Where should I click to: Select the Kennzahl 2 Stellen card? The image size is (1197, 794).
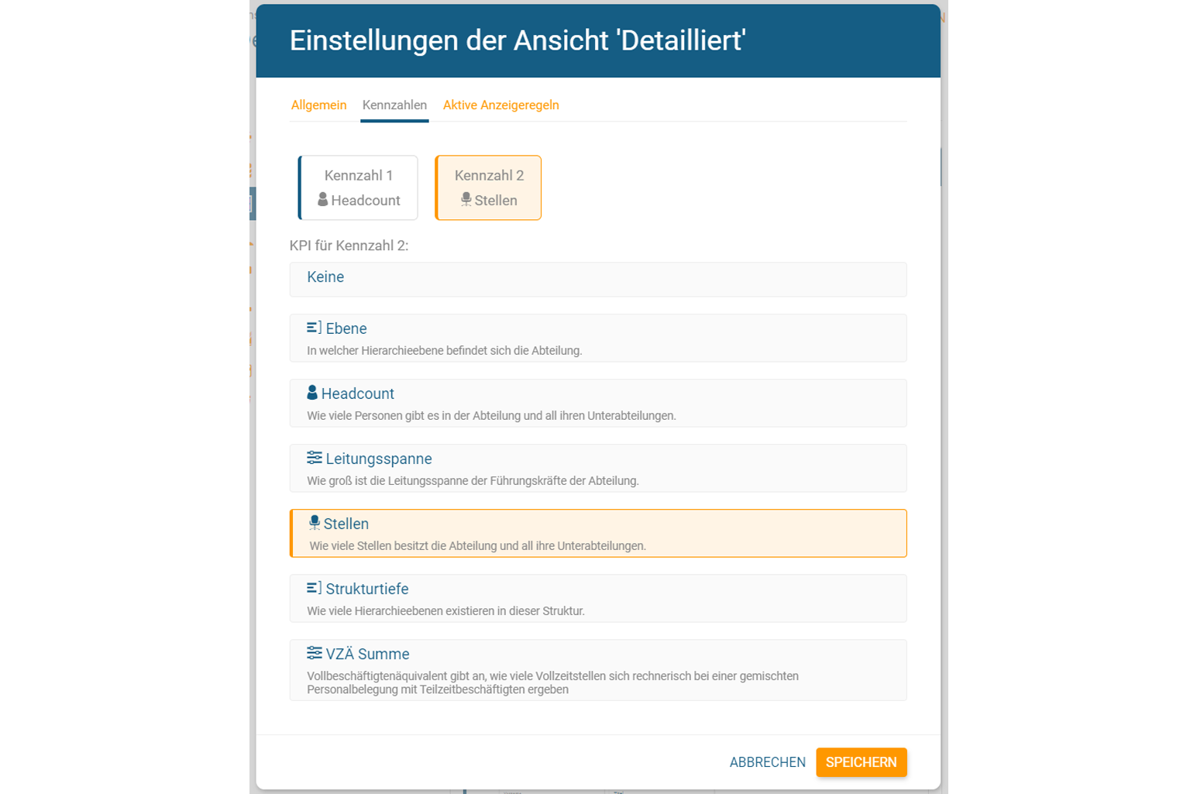(488, 188)
